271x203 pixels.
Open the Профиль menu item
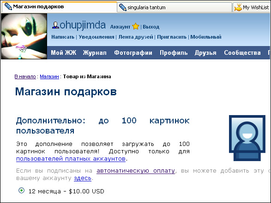(174, 52)
